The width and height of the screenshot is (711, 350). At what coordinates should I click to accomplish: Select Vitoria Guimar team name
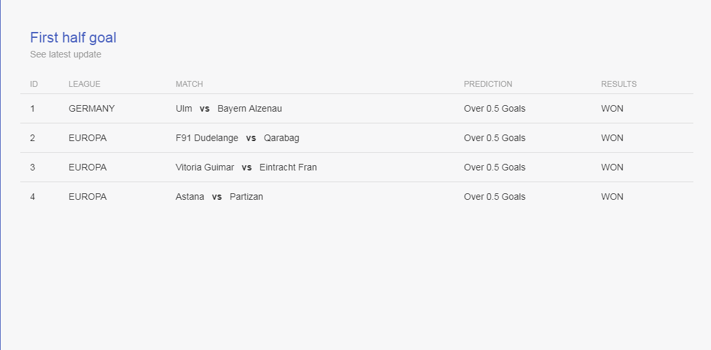click(x=205, y=167)
